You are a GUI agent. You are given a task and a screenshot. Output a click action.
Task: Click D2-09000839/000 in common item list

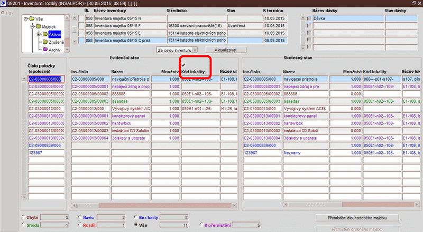(x=46, y=146)
